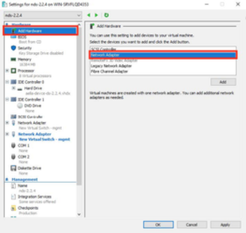Select the DVD Drive disc item
The width and height of the screenshot is (246, 233).
click(33, 105)
